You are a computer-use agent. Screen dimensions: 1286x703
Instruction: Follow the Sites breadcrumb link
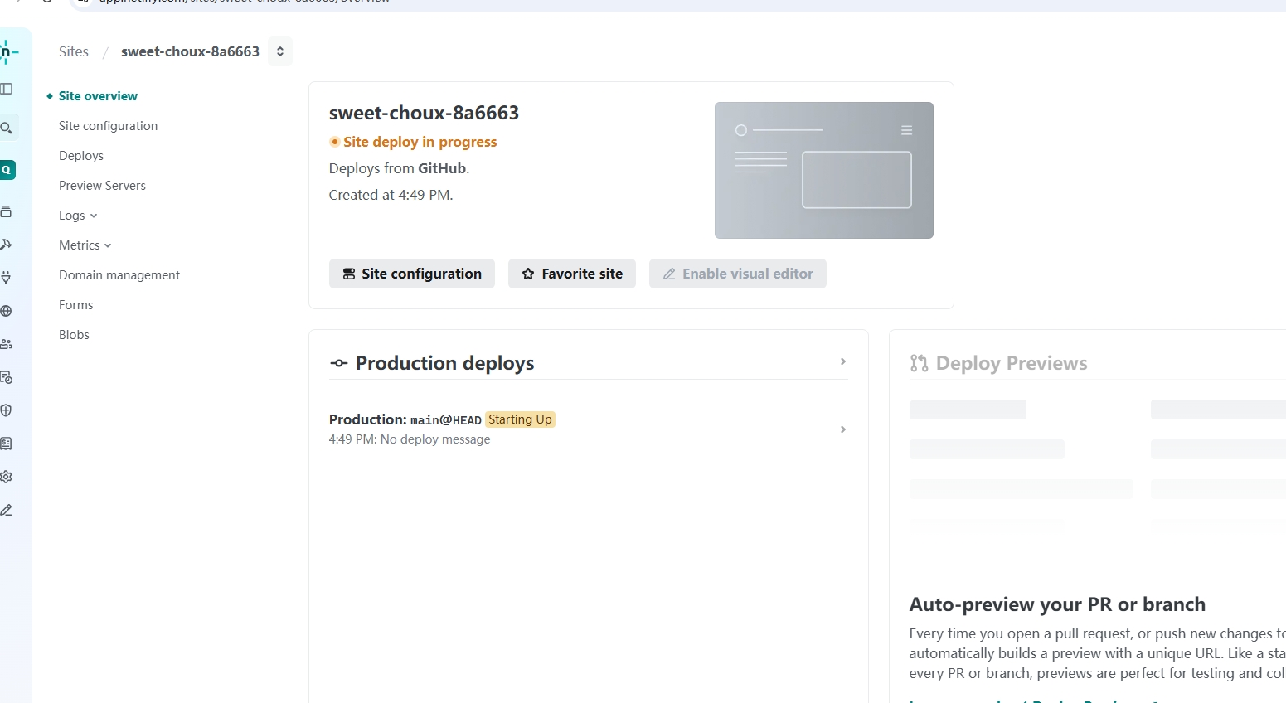74,51
